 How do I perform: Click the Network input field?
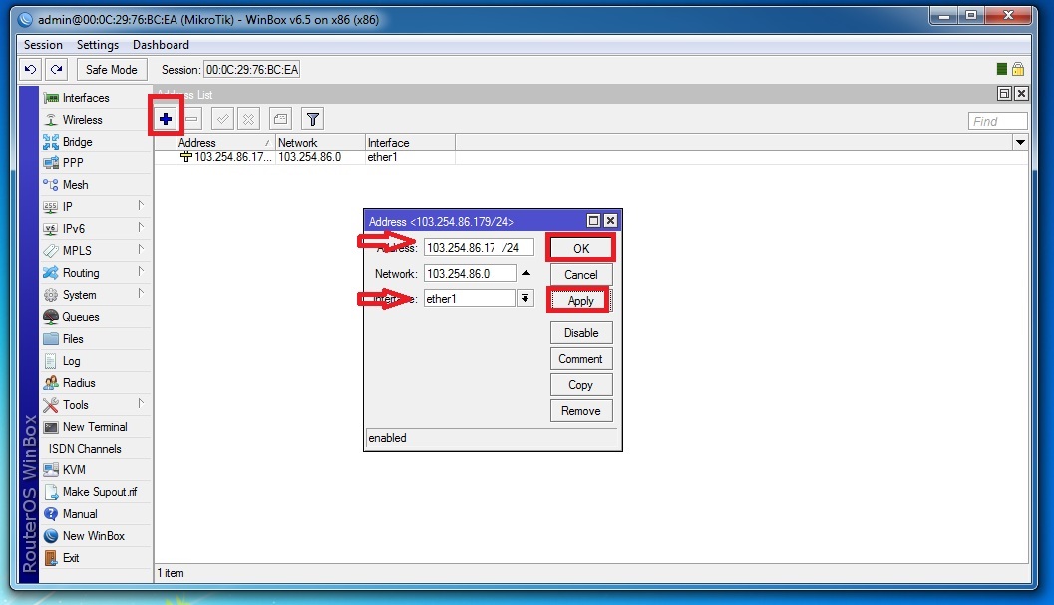point(470,273)
